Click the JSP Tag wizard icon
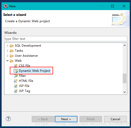This screenshot has height=128, width=131. click(16, 91)
